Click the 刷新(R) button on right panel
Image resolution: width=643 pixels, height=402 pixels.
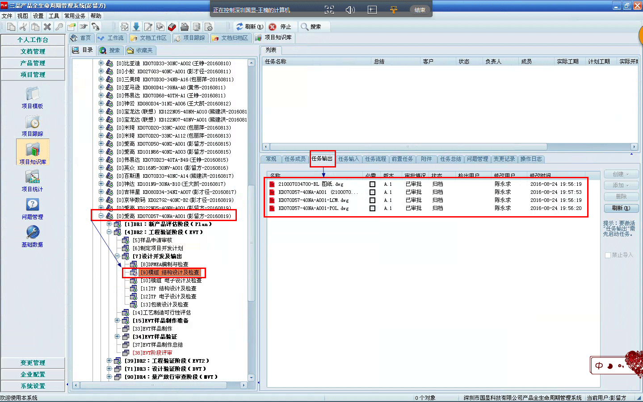tap(621, 208)
